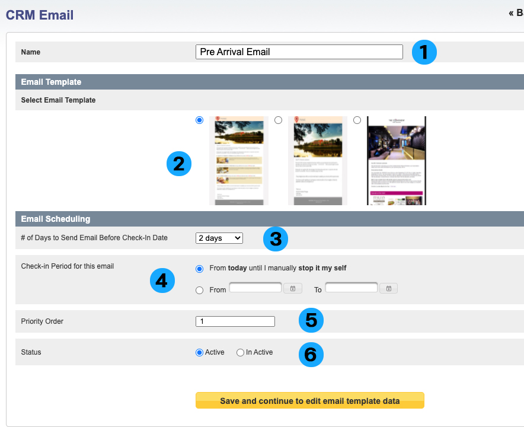Choose 'From today until I manually stop' option
Image resolution: width=524 pixels, height=427 pixels.
click(x=199, y=268)
